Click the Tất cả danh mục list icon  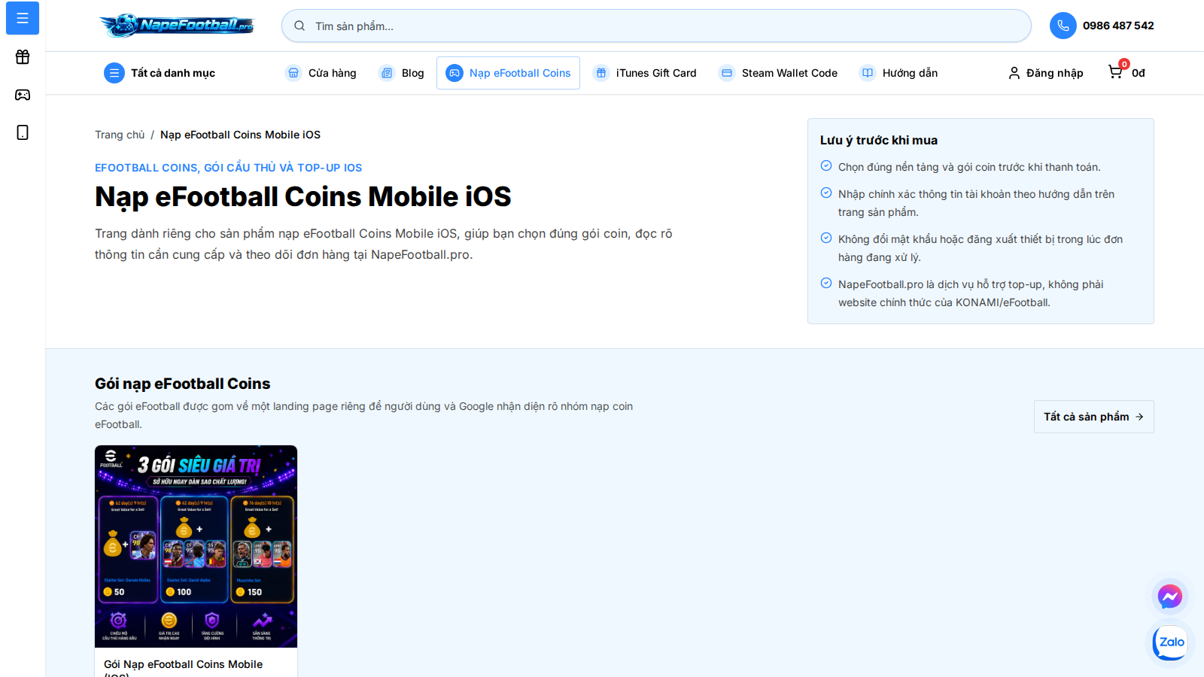tap(114, 73)
